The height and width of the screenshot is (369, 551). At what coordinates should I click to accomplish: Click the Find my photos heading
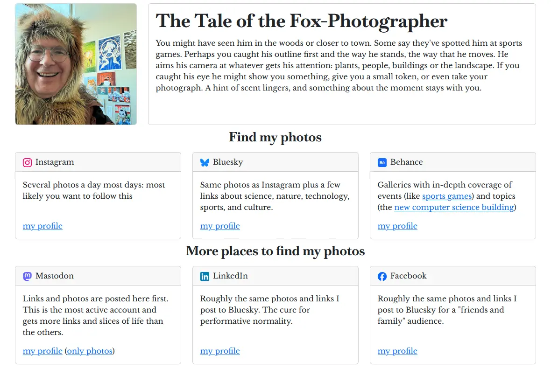tap(275, 137)
